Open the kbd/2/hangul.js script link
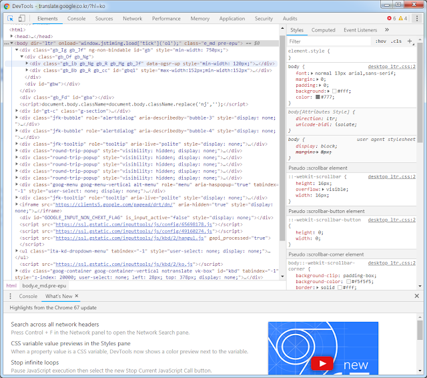The width and height of the screenshot is (427, 378). pos(129,238)
